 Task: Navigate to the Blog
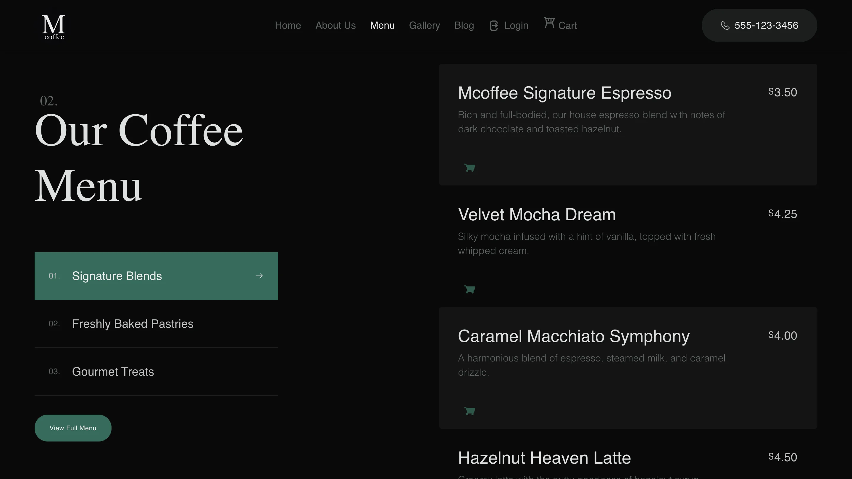click(x=464, y=25)
